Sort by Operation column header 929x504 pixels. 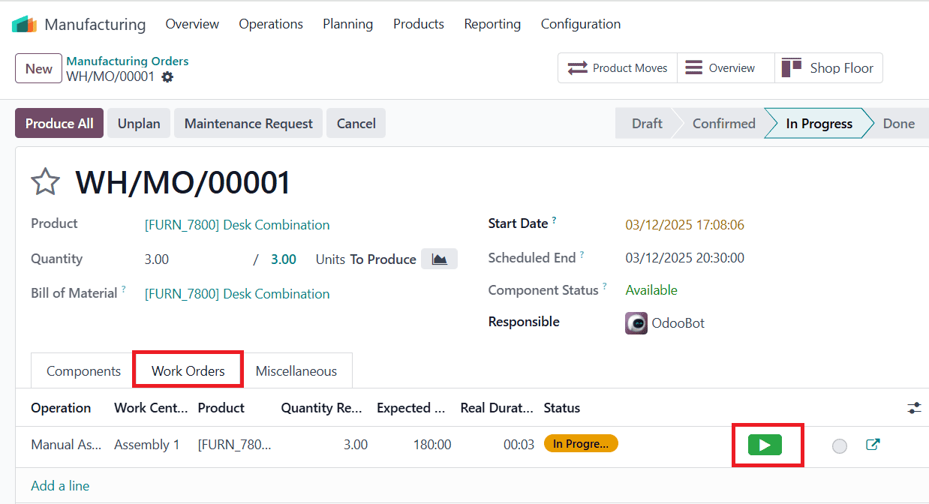[x=61, y=408]
